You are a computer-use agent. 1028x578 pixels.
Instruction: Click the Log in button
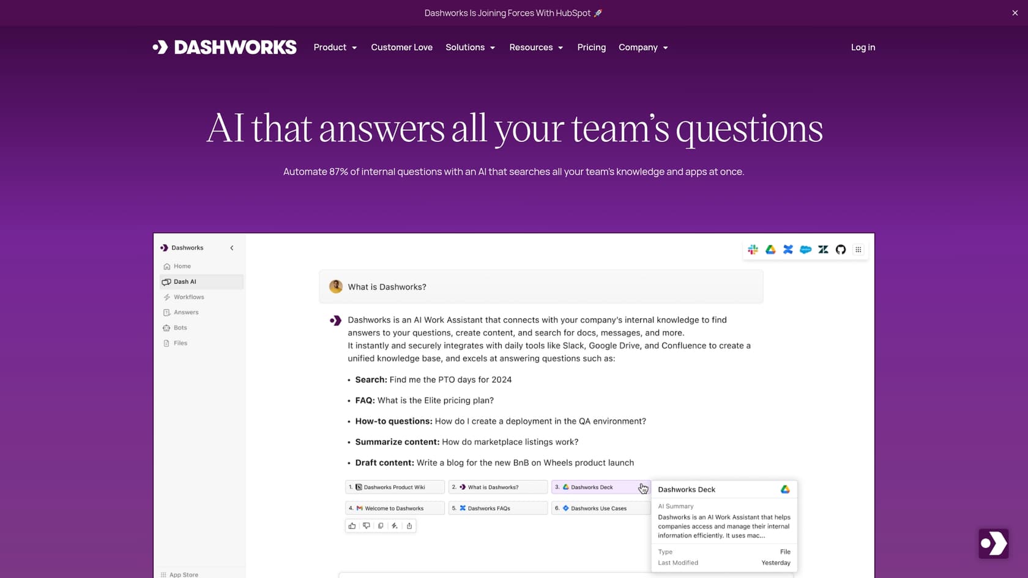[x=862, y=47]
